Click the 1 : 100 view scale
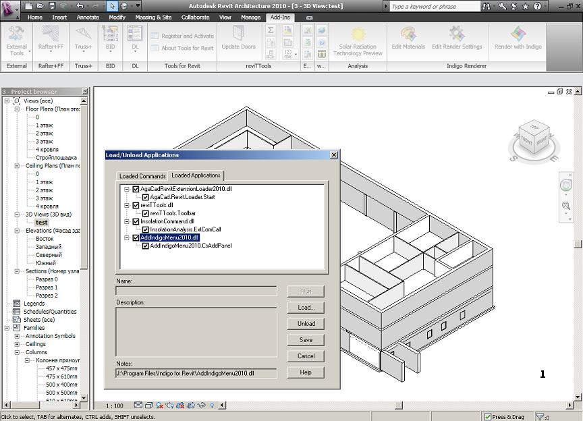 tap(115, 405)
